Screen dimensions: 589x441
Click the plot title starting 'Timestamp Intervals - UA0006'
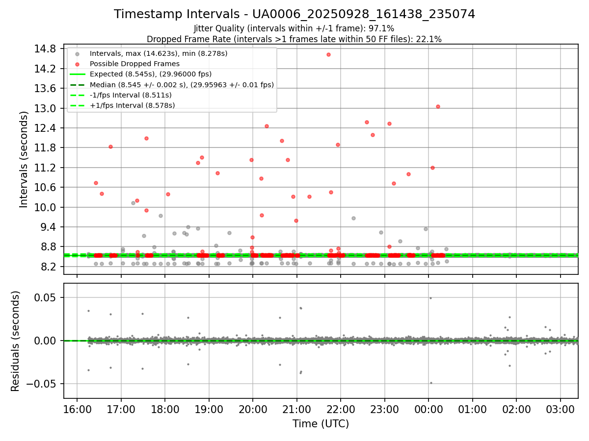point(294,14)
